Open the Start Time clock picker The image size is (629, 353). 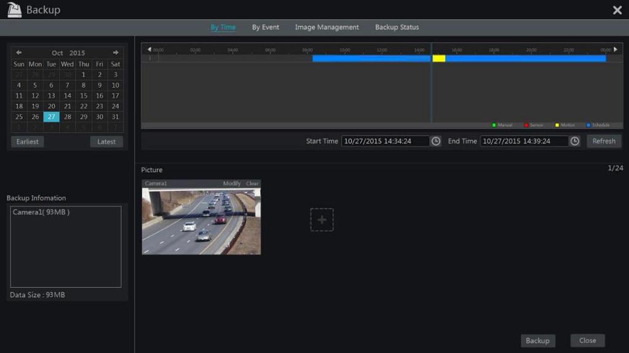pos(436,141)
